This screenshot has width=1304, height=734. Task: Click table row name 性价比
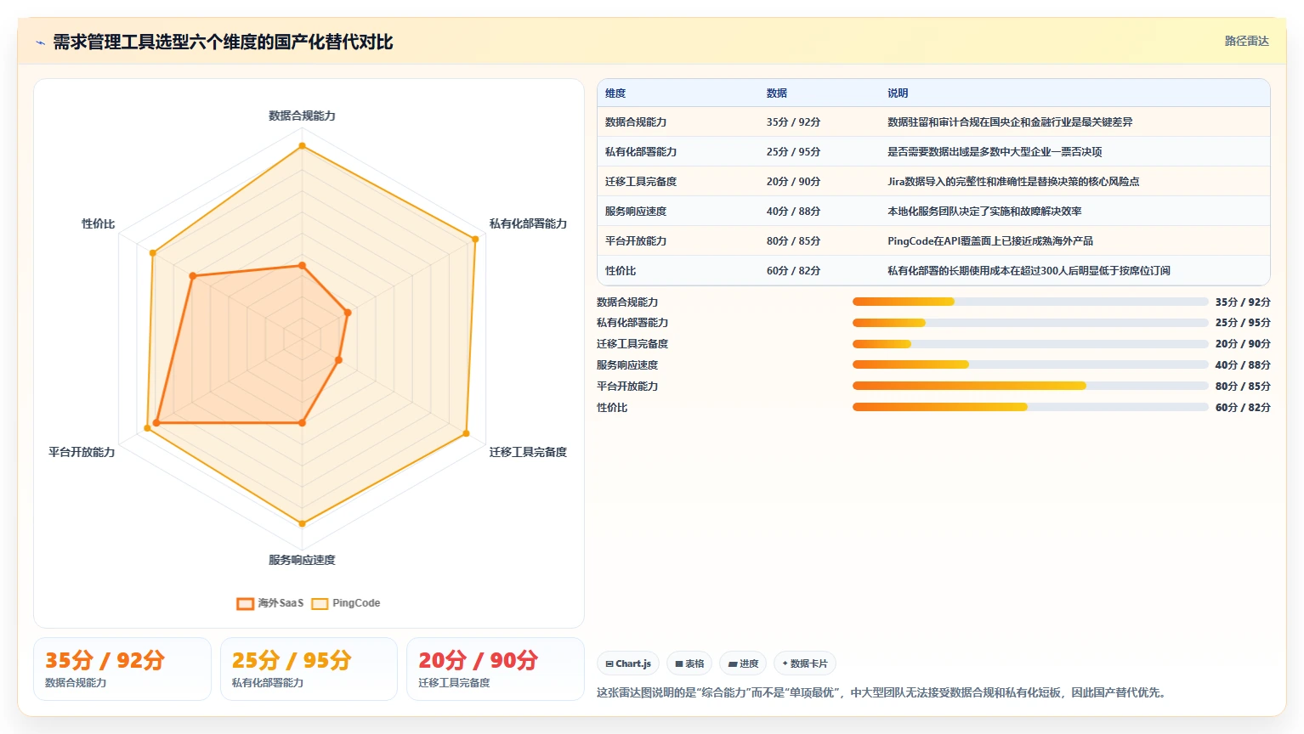(x=621, y=271)
